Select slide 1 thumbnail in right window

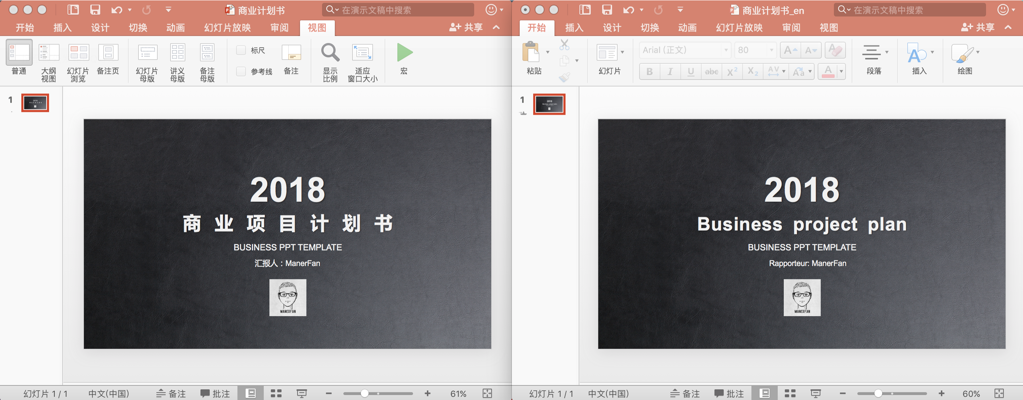[x=549, y=104]
